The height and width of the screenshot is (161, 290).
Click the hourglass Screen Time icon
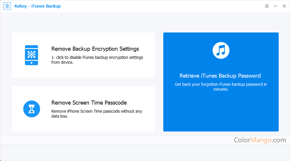click(32, 109)
